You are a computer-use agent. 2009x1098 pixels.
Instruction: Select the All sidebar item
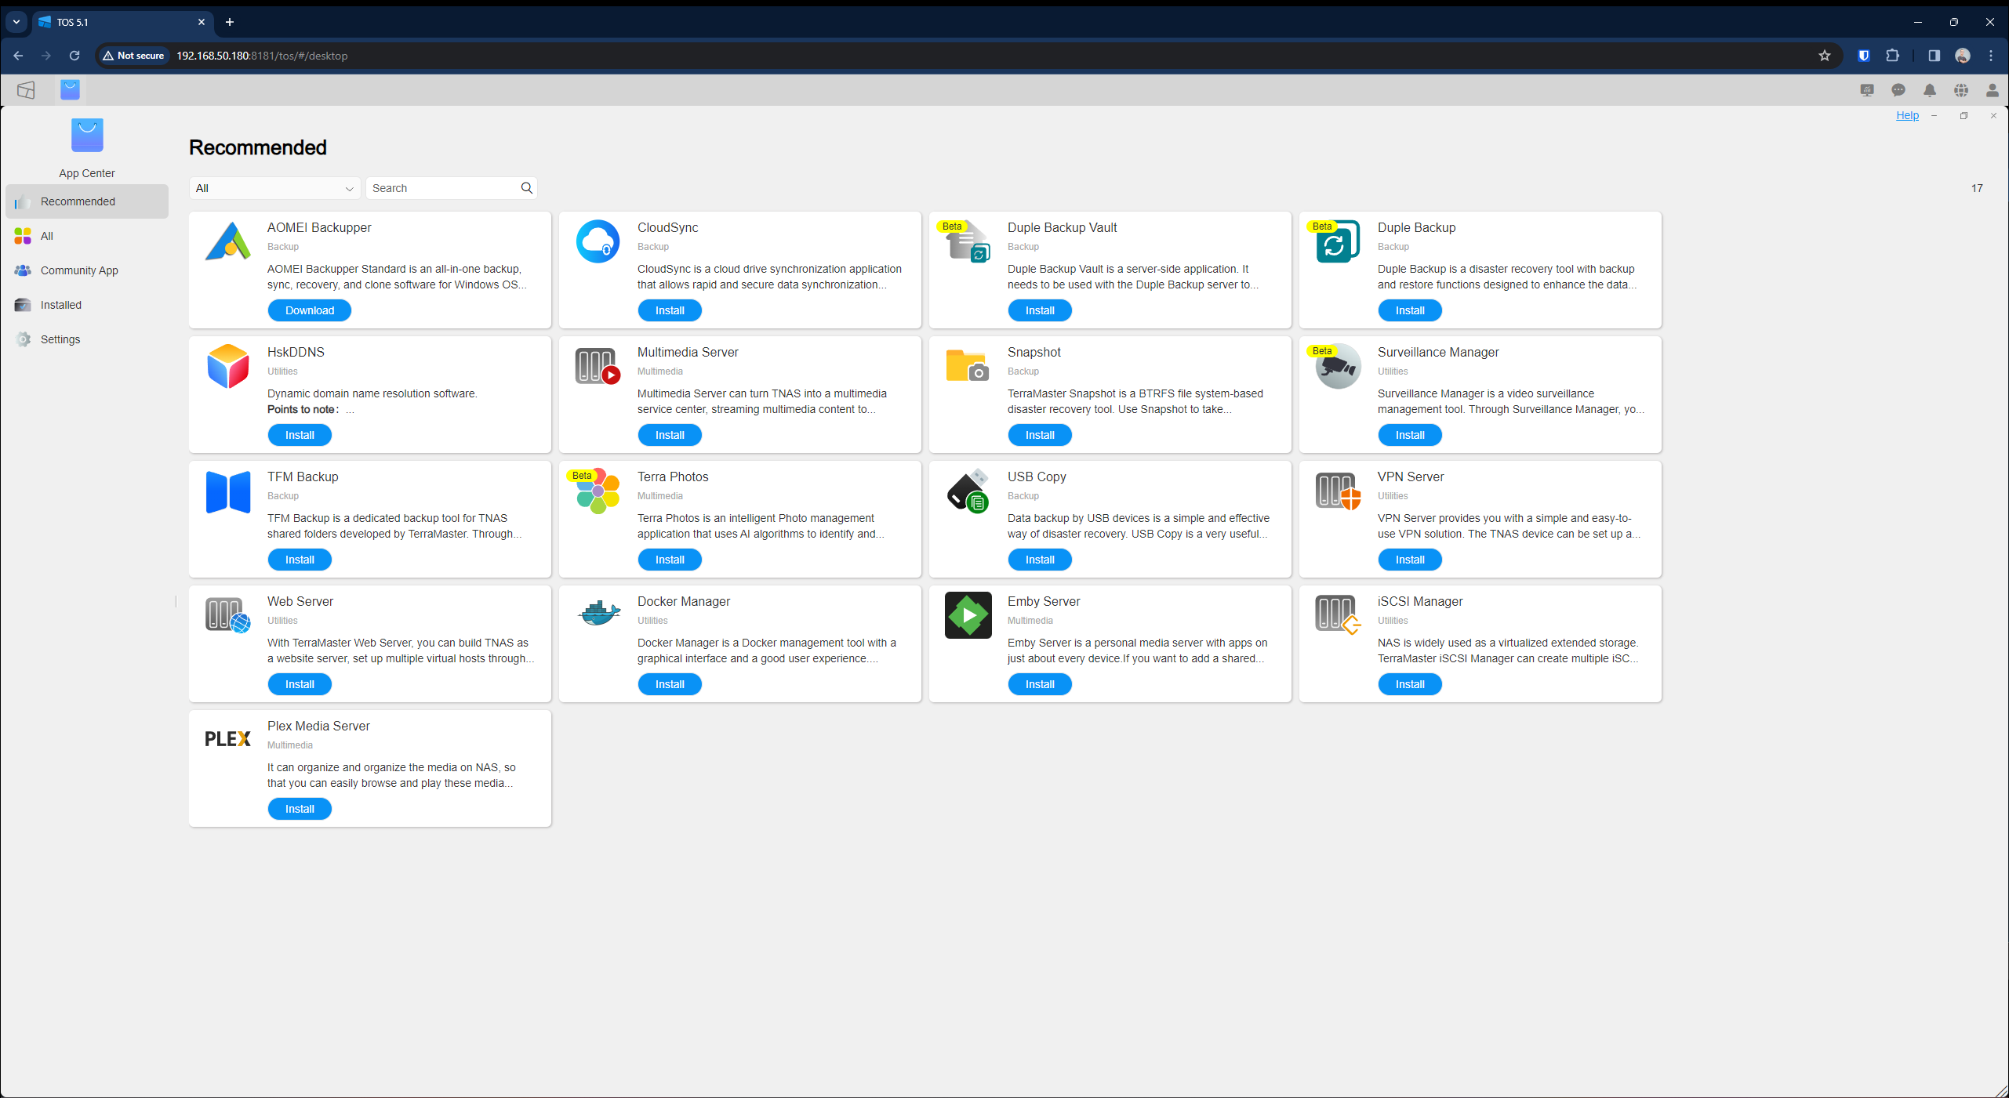tap(87, 236)
